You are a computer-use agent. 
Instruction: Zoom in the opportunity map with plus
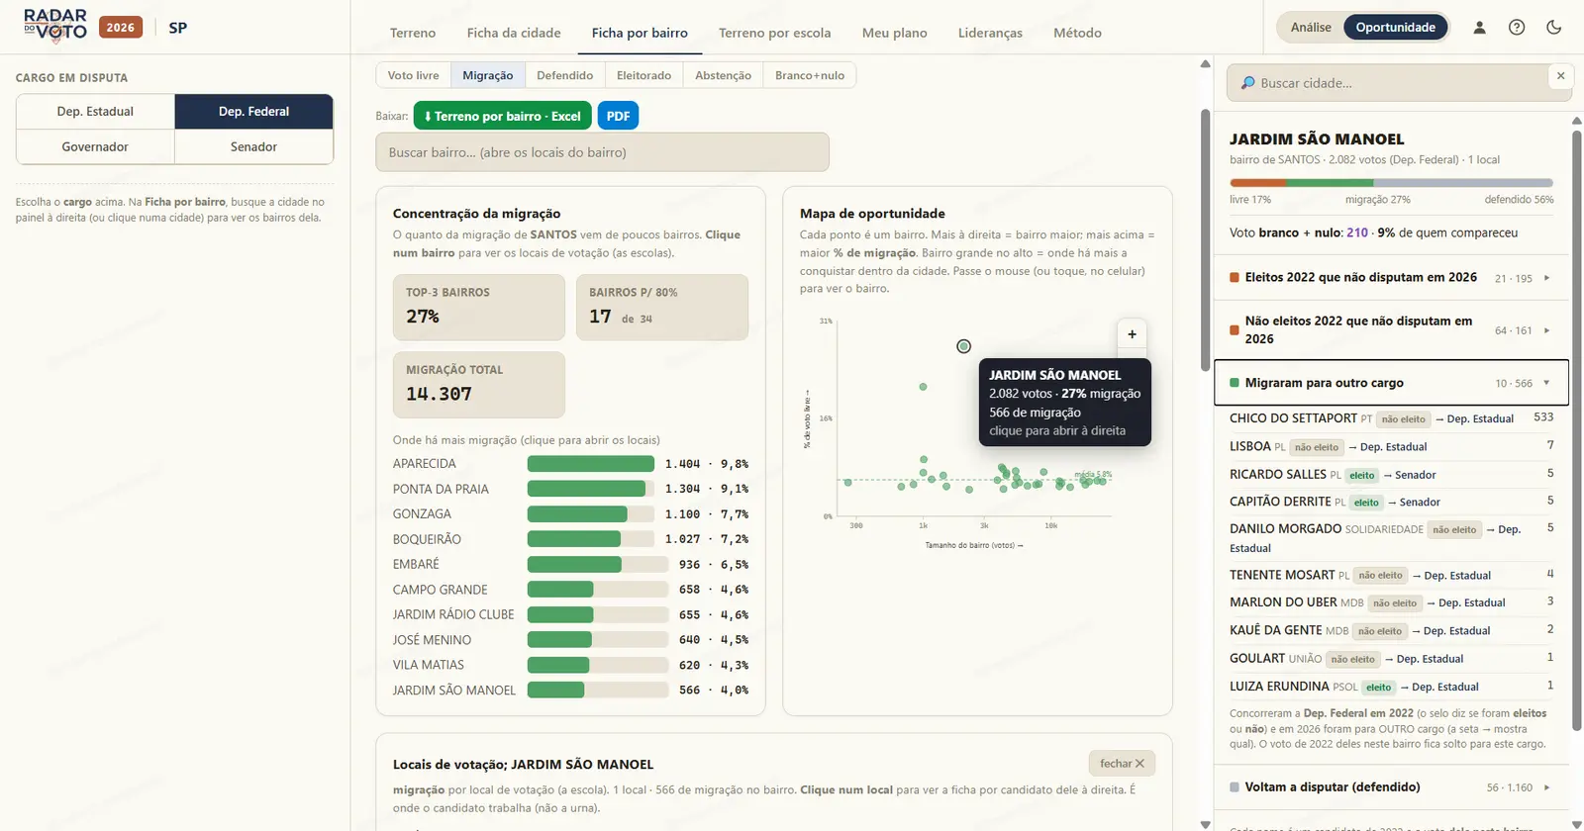click(1132, 334)
